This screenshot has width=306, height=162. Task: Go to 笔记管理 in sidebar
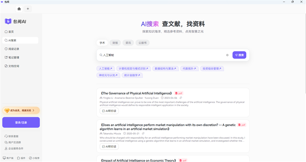(13, 58)
